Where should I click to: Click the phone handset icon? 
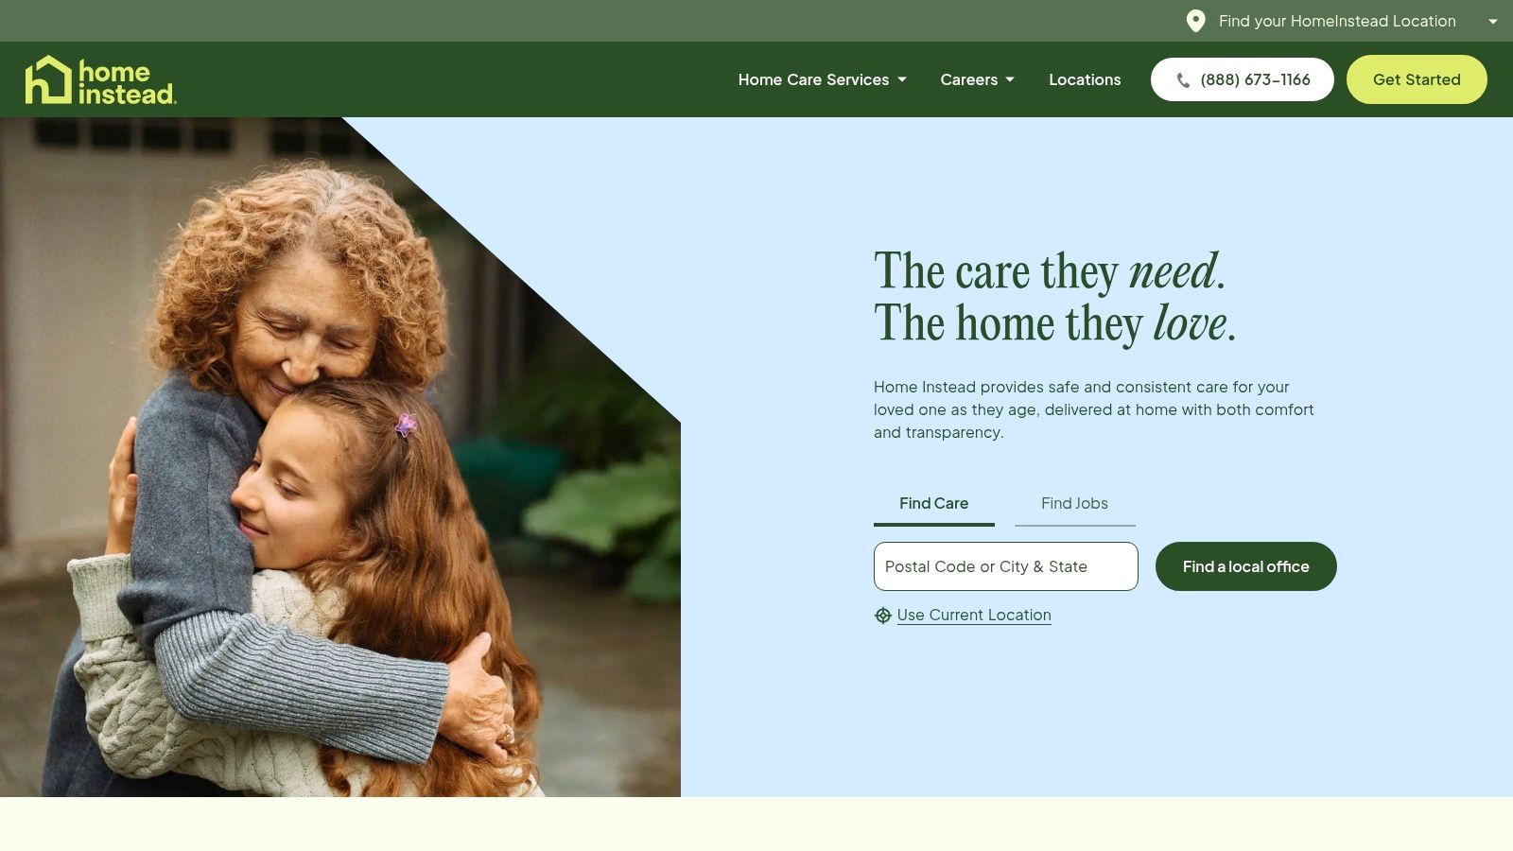click(1183, 80)
